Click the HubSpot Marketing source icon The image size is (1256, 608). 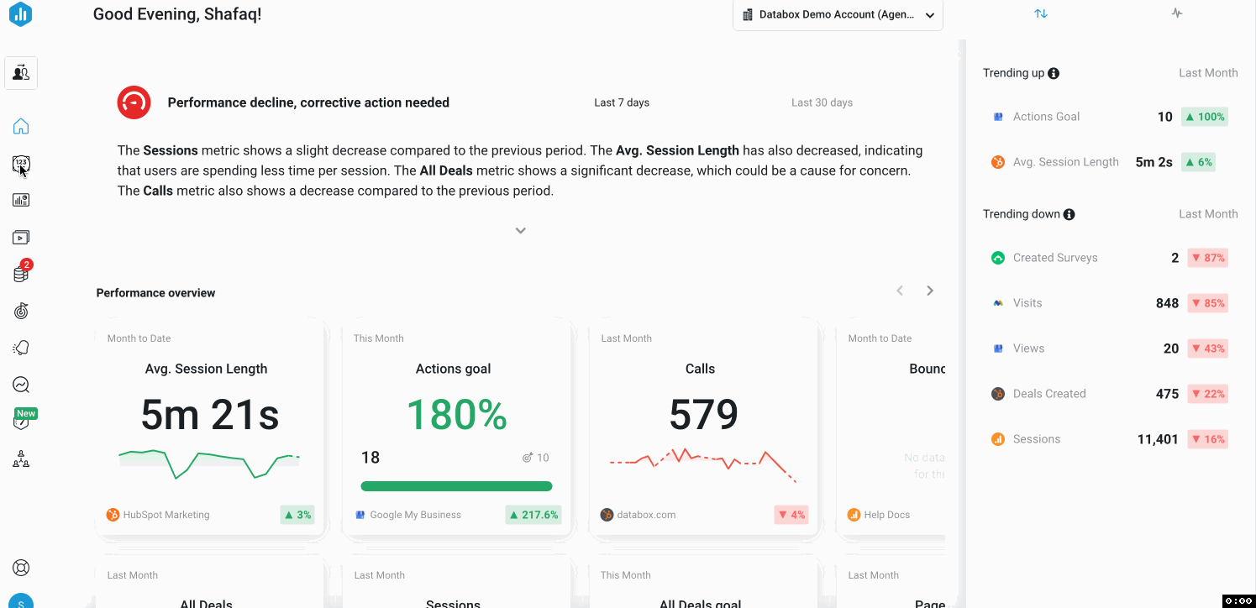click(113, 514)
